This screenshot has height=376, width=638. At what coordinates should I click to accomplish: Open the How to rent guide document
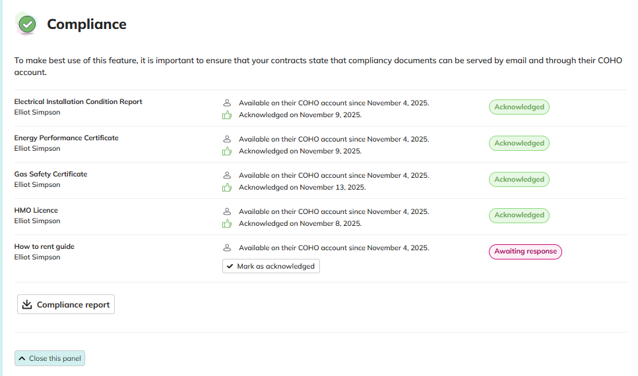(44, 247)
